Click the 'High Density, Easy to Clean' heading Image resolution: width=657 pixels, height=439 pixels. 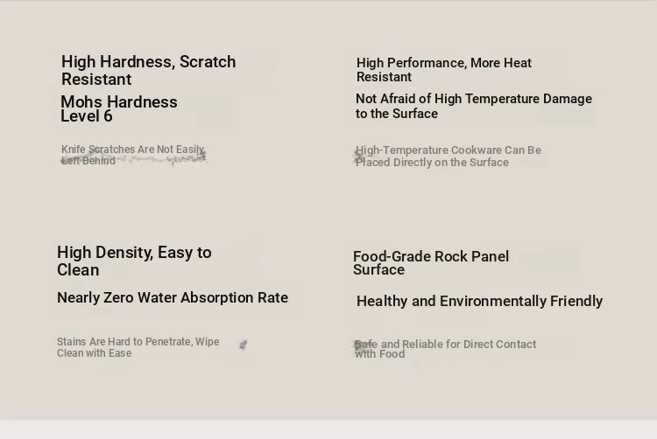tap(134, 261)
